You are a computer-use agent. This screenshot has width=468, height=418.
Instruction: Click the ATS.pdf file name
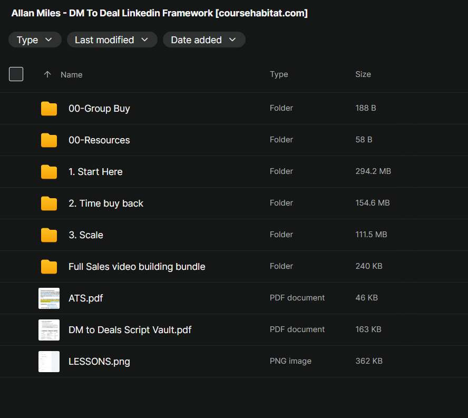coord(86,298)
